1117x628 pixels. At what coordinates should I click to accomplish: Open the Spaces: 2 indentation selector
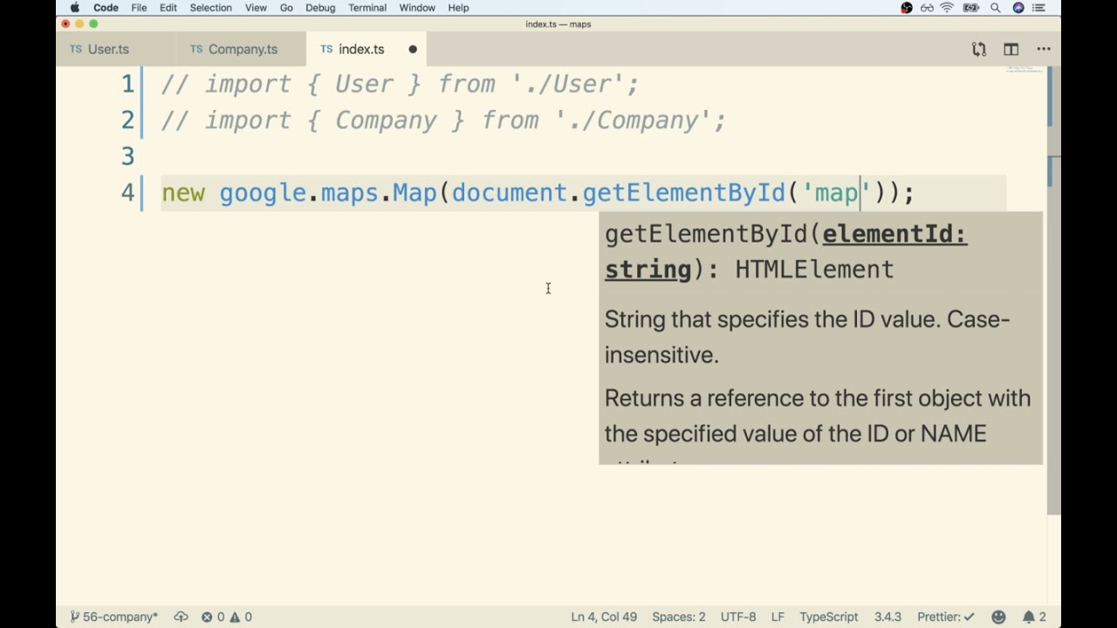click(x=678, y=617)
